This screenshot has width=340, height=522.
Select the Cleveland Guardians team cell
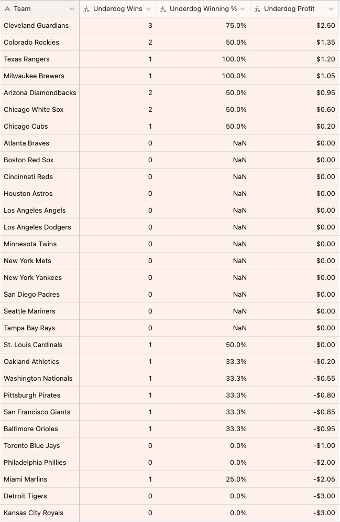click(36, 26)
